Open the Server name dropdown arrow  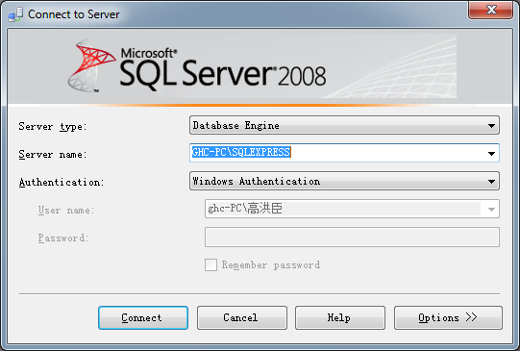[491, 153]
